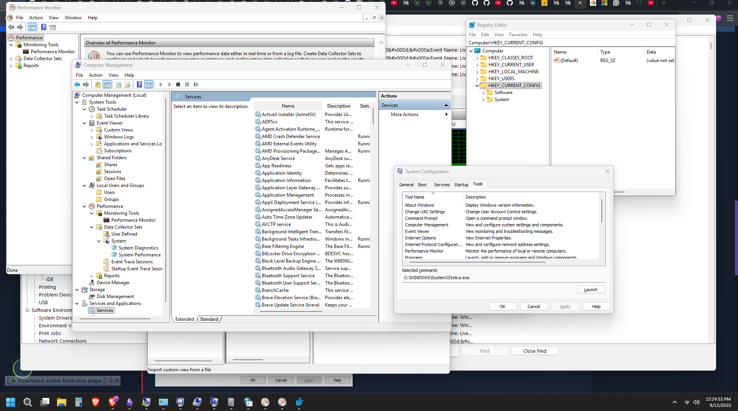The width and height of the screenshot is (738, 411).
Task: Switch to Boot tab in System Configuration
Action: [x=422, y=185]
